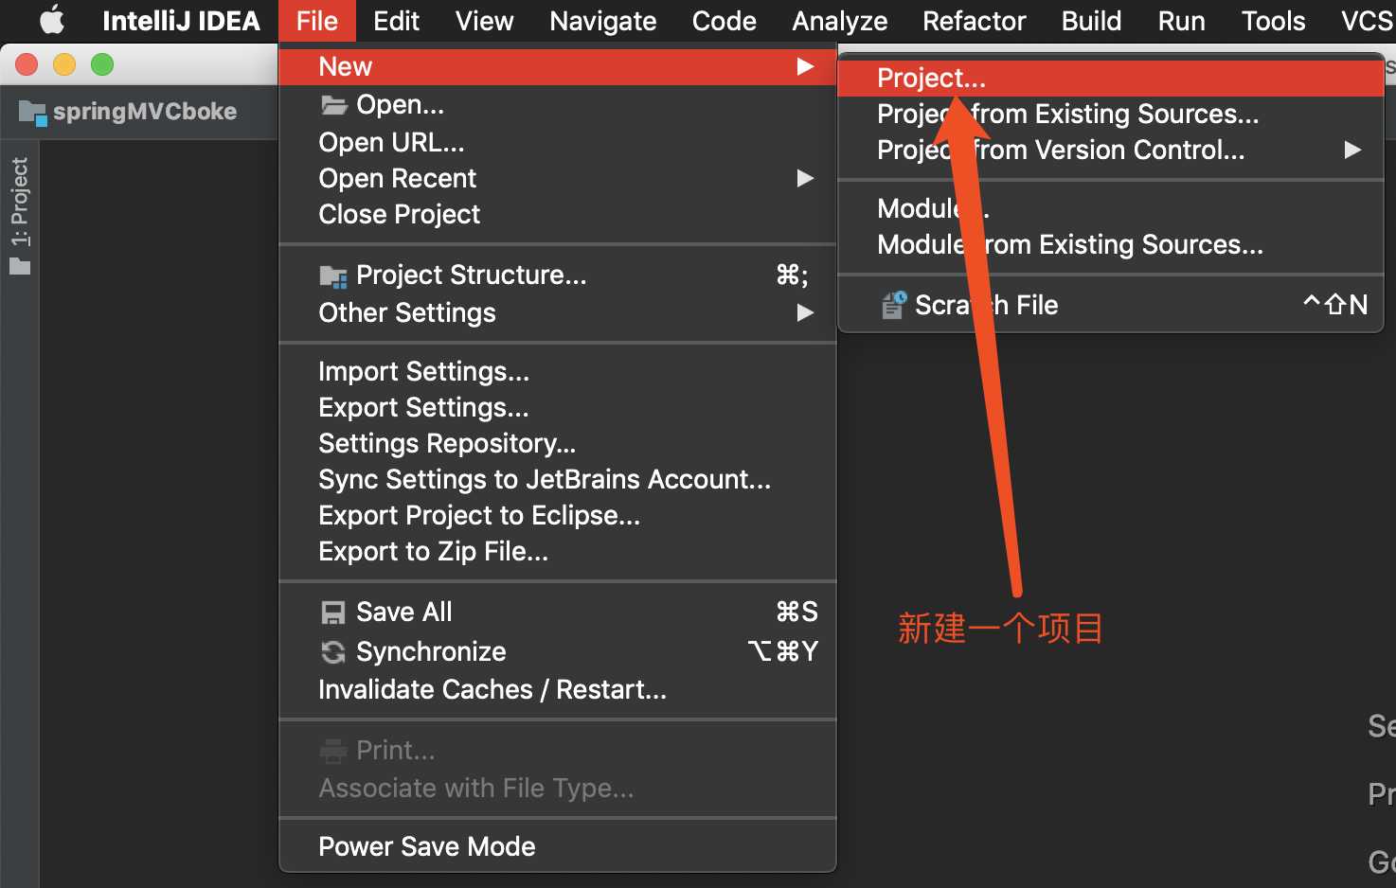Choose Import Settings...
Screen dimensions: 1396x888
[x=558, y=371]
